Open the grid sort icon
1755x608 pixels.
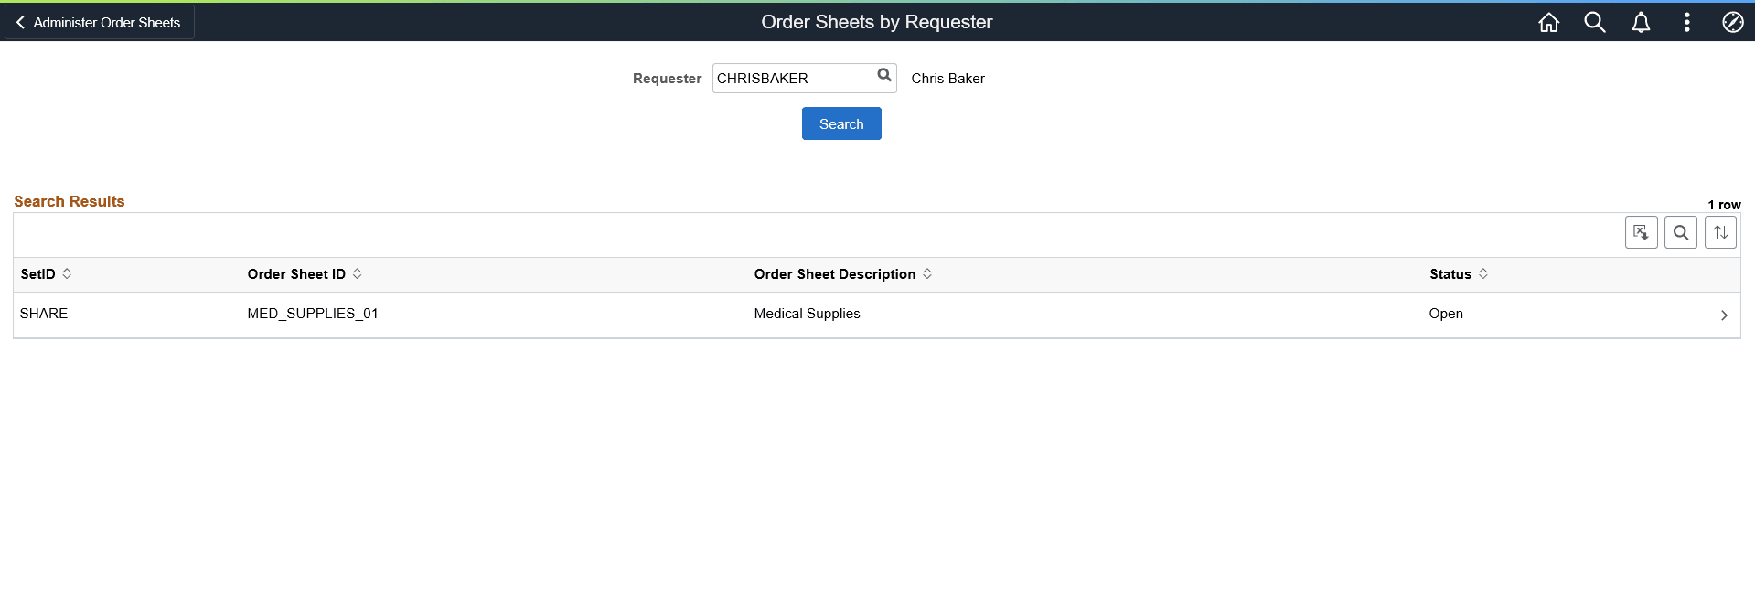point(1720,232)
